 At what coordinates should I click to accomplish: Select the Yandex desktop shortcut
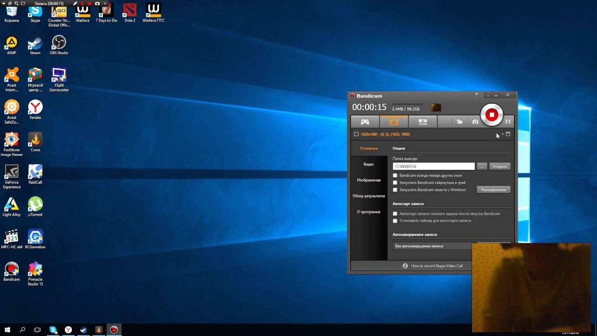(35, 110)
